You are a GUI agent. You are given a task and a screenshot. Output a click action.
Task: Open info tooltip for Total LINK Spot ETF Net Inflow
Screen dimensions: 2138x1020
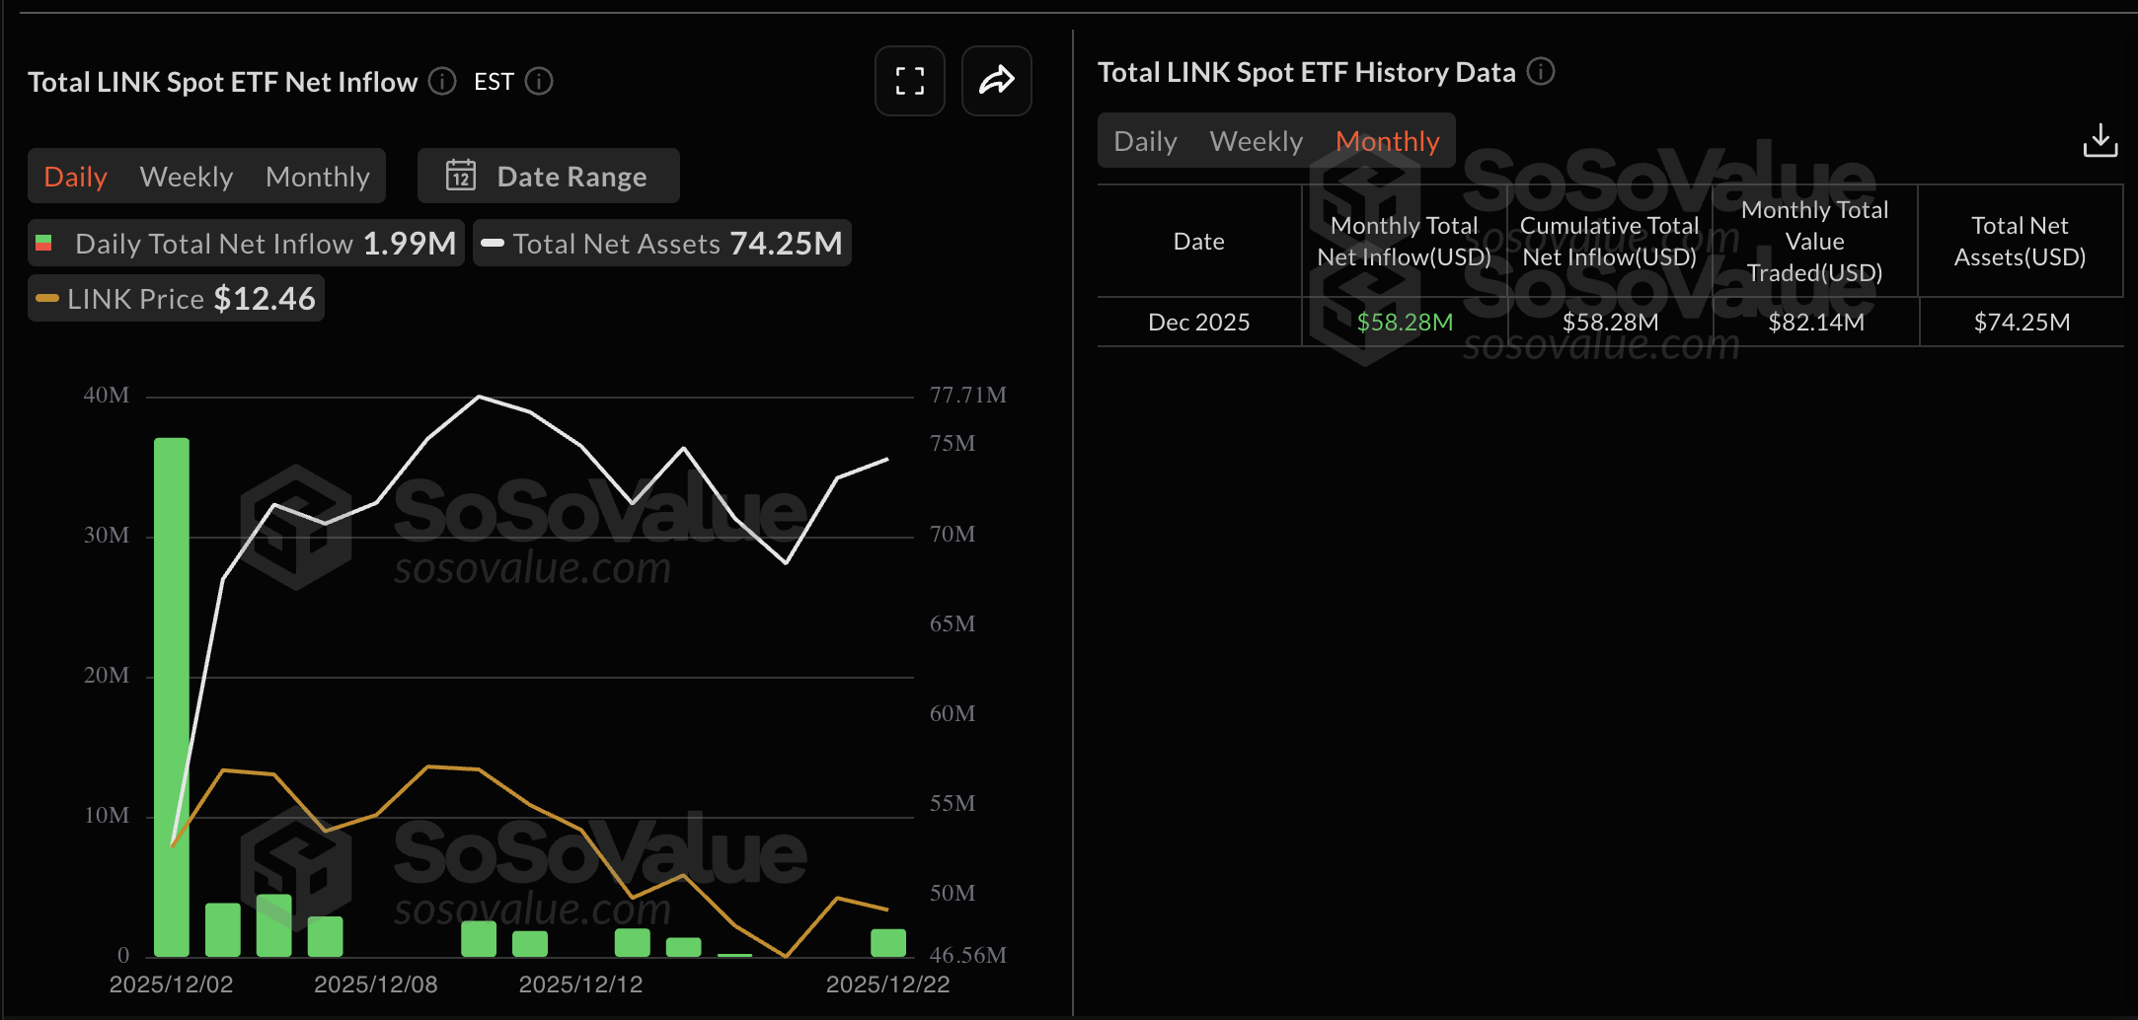point(441,82)
